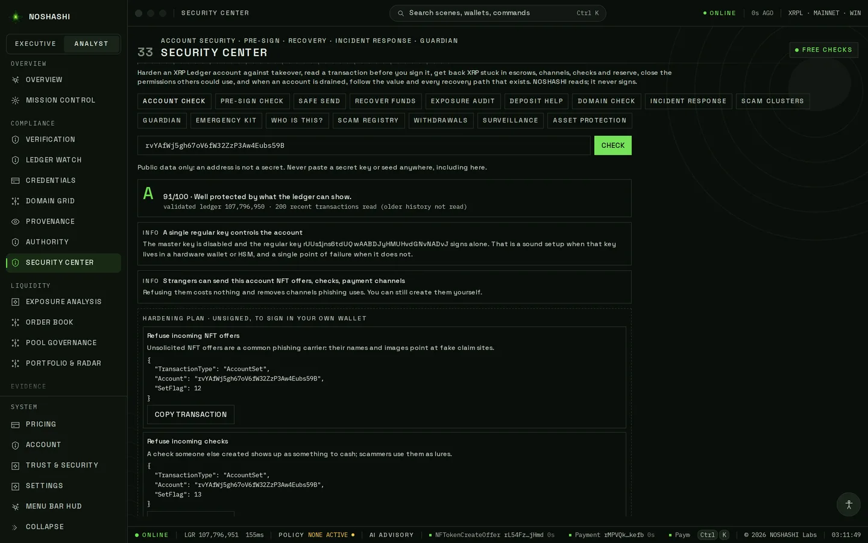
Task: Click the top search bar
Action: [498, 13]
